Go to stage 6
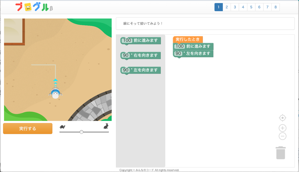Image resolution: width=299 pixels, height=172 pixels. point(259,7)
